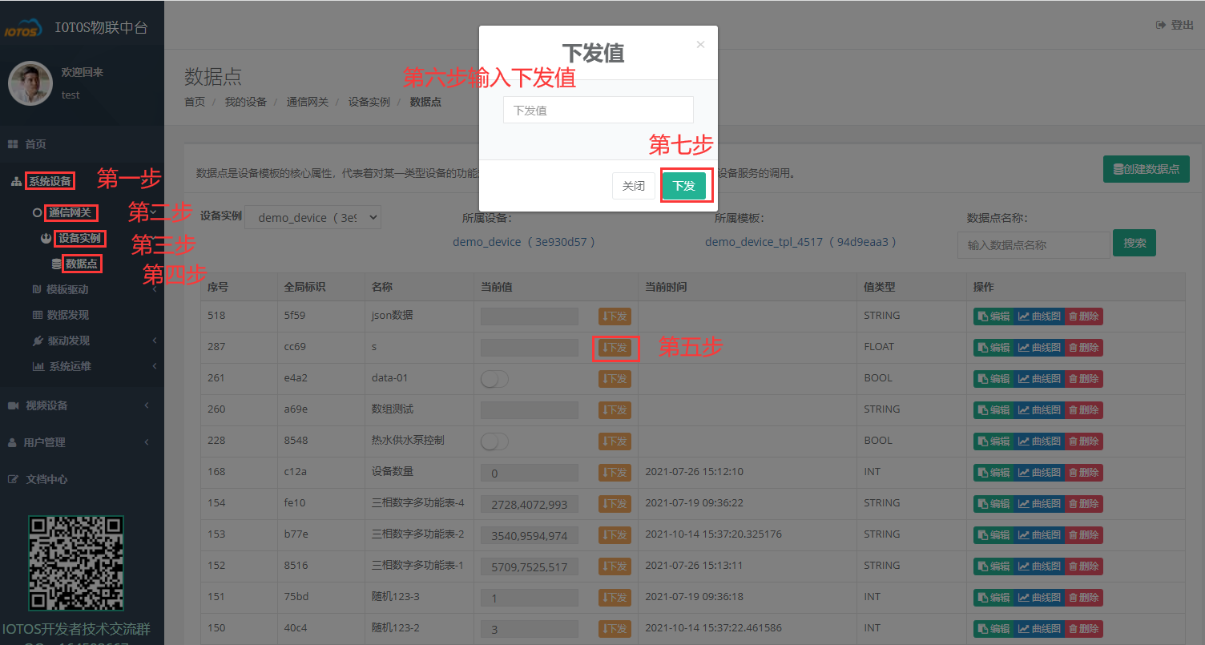Image resolution: width=1205 pixels, height=645 pixels.
Task: Enable the 热水供水泵控制 switch
Action: 494,441
